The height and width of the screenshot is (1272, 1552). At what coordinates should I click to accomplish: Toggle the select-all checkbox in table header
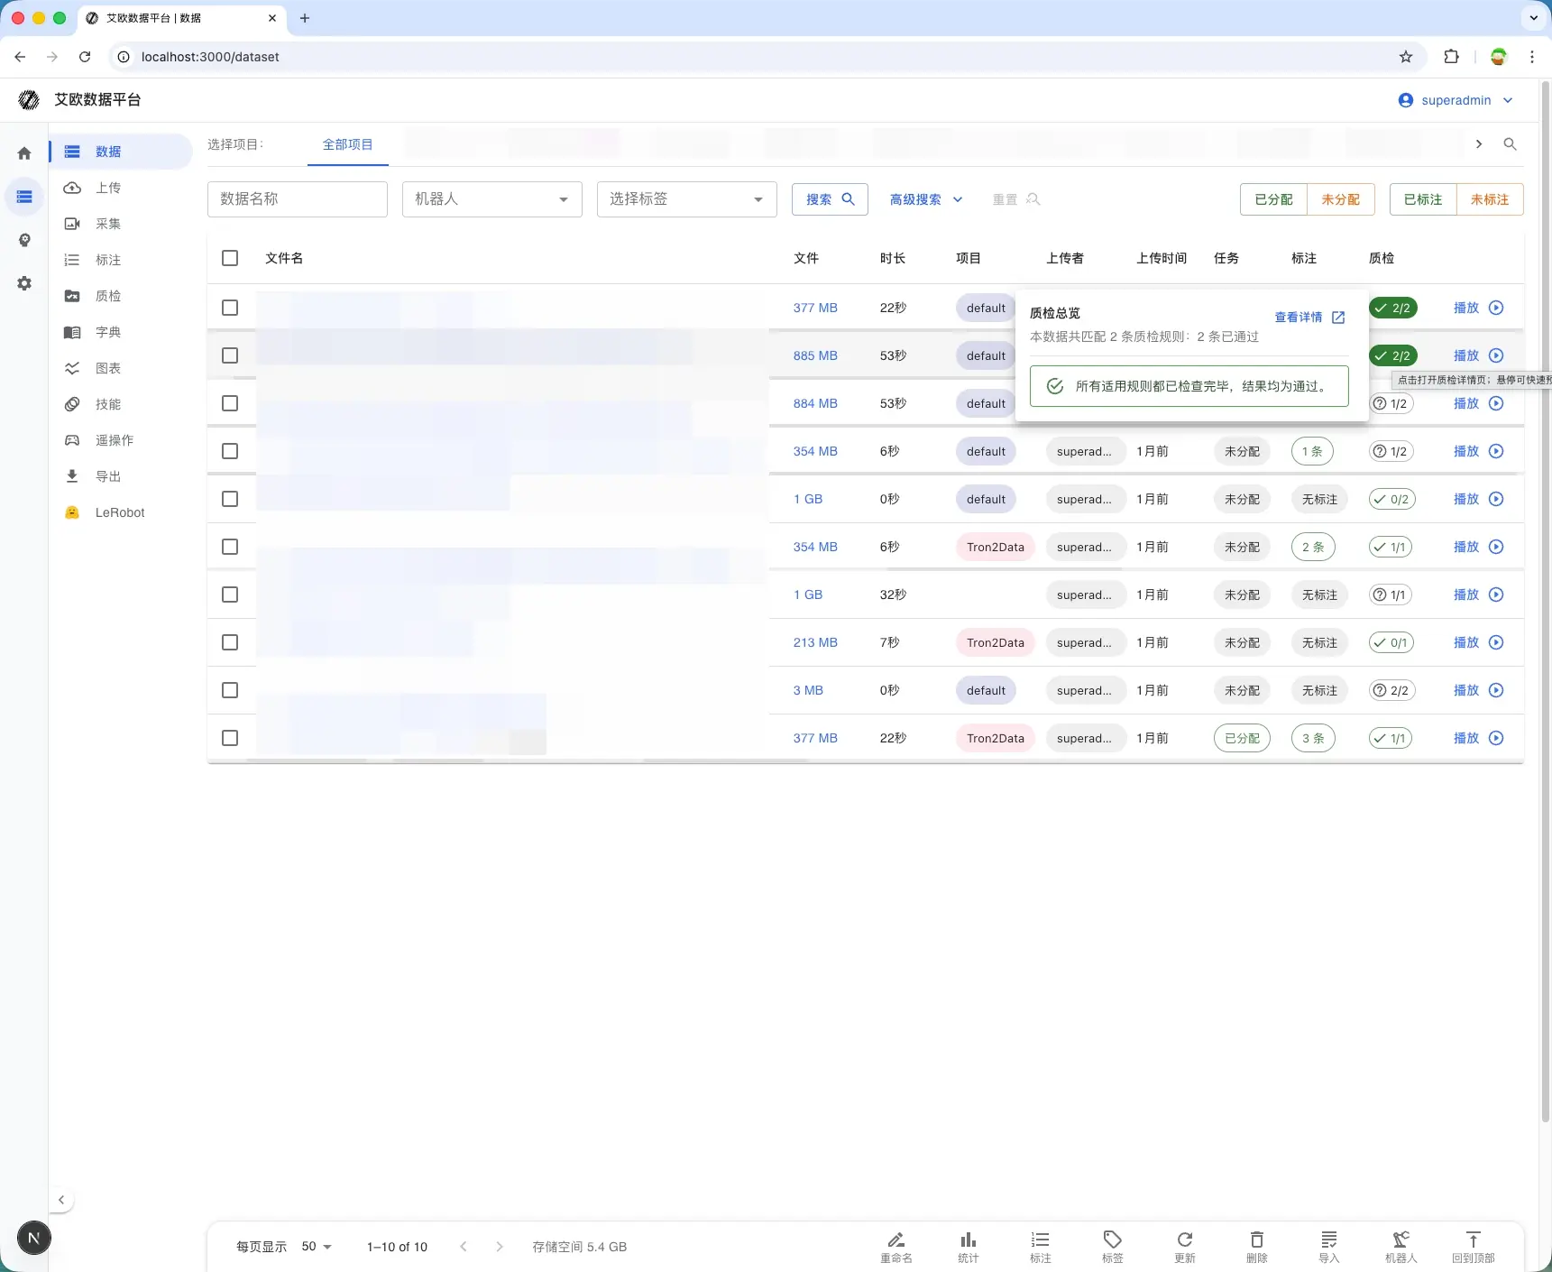(x=230, y=258)
